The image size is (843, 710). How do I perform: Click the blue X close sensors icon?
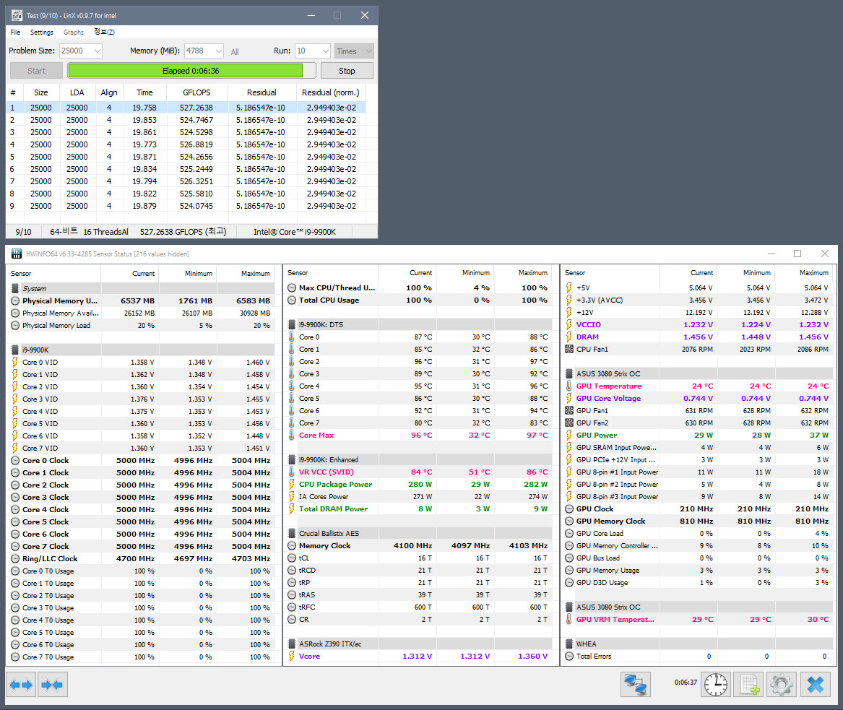(x=816, y=685)
